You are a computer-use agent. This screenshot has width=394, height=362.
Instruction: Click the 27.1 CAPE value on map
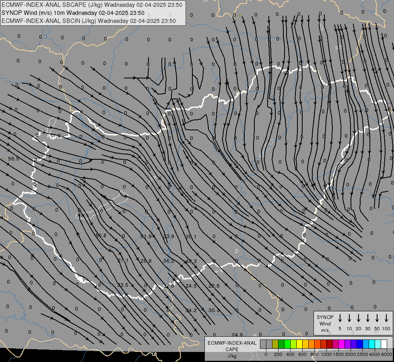coord(123,261)
